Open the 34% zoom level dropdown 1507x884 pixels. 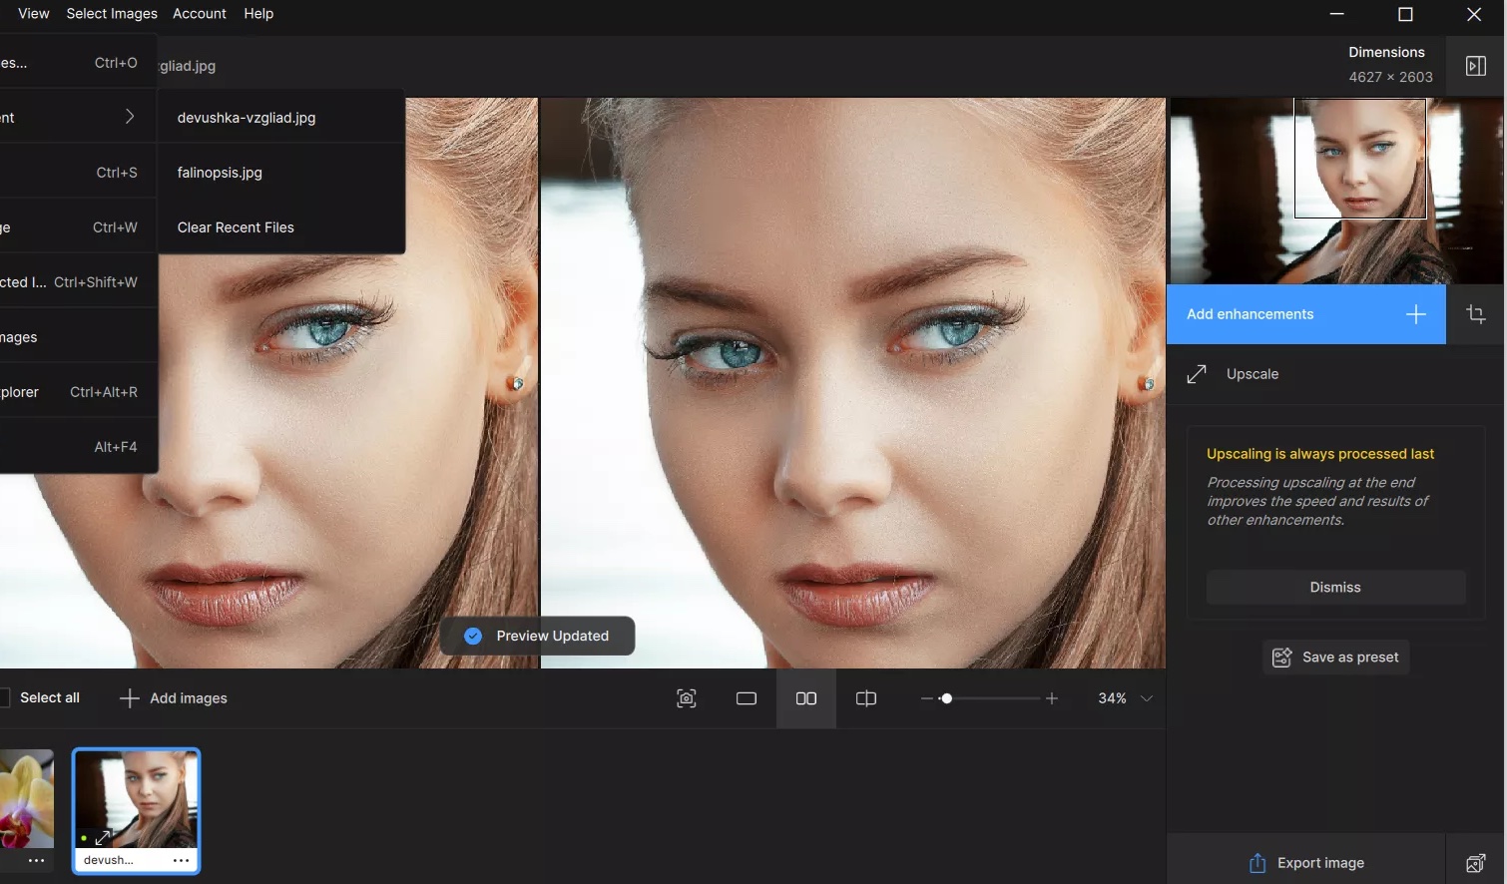point(1123,698)
